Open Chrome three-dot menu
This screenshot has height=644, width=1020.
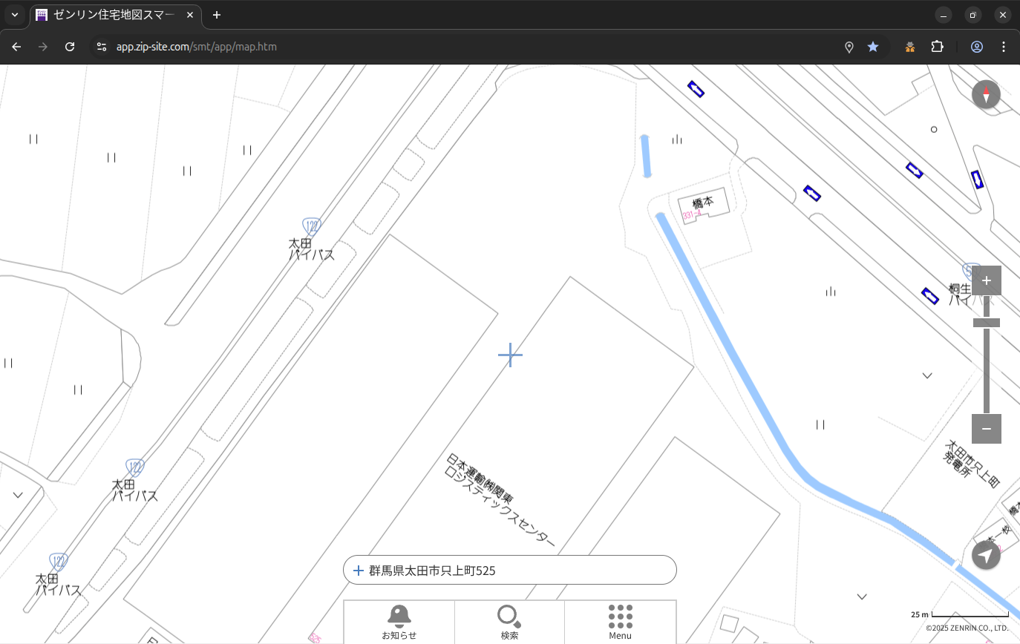[1004, 47]
